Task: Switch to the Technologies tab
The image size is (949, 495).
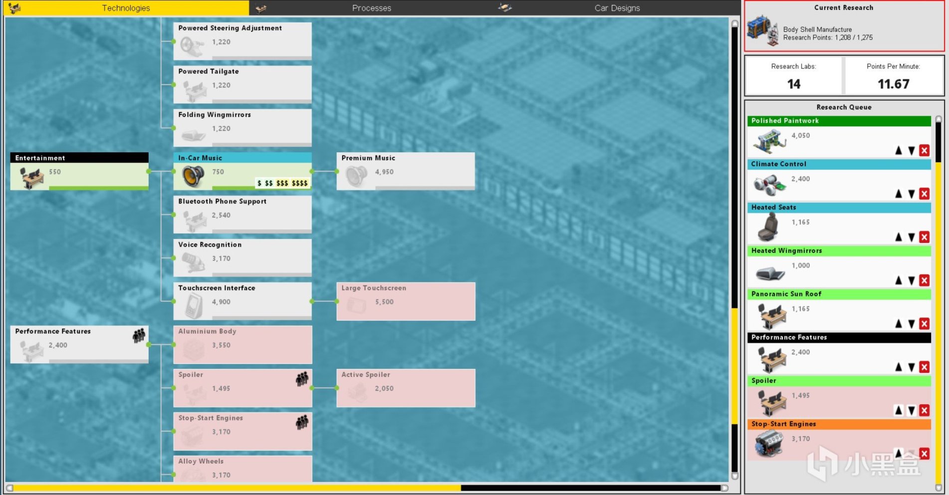Action: click(126, 8)
